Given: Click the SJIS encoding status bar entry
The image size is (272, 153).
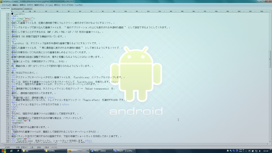Looking at the screenshot, I should click(x=39, y=147).
